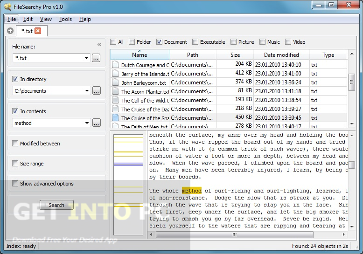The image size is (363, 254).
Task: Click Index: ready status text
Action: pos(21,246)
